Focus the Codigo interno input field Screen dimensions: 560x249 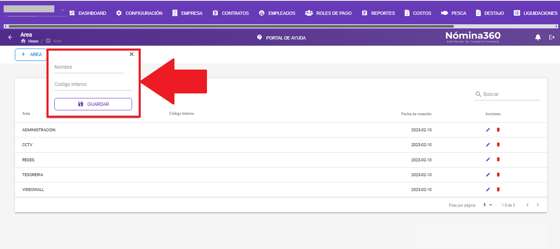pos(93,84)
